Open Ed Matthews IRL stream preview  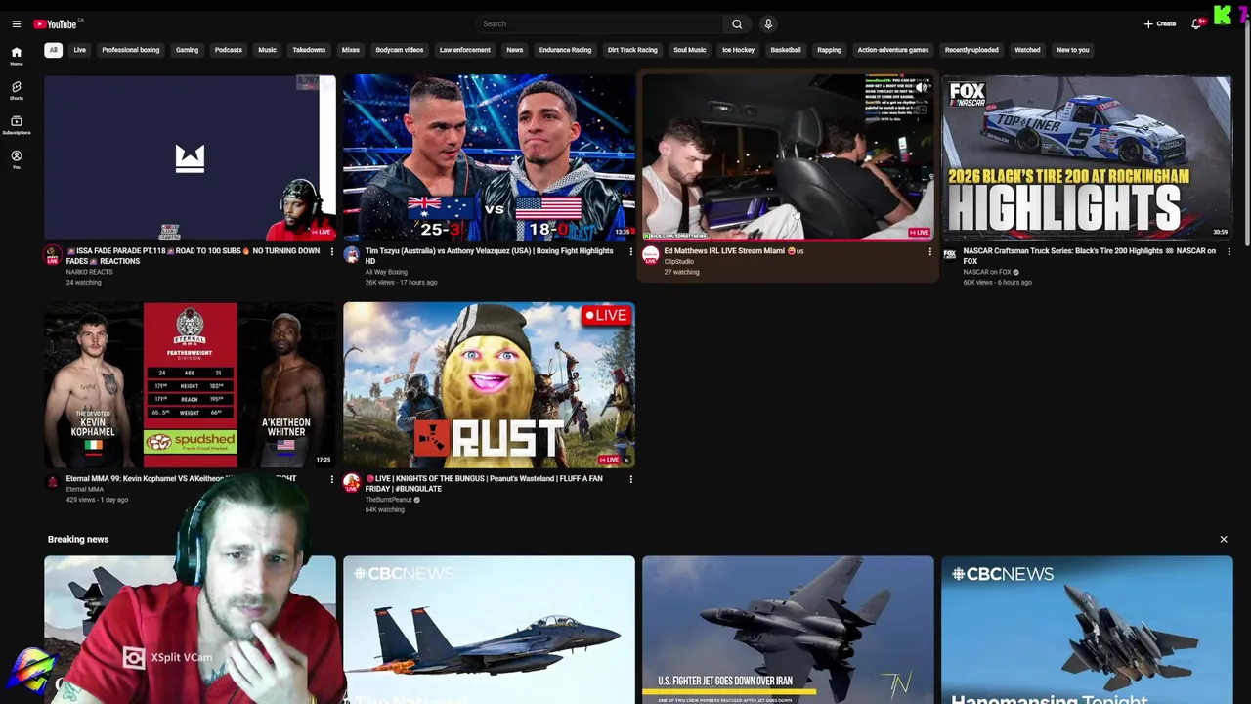tap(788, 157)
